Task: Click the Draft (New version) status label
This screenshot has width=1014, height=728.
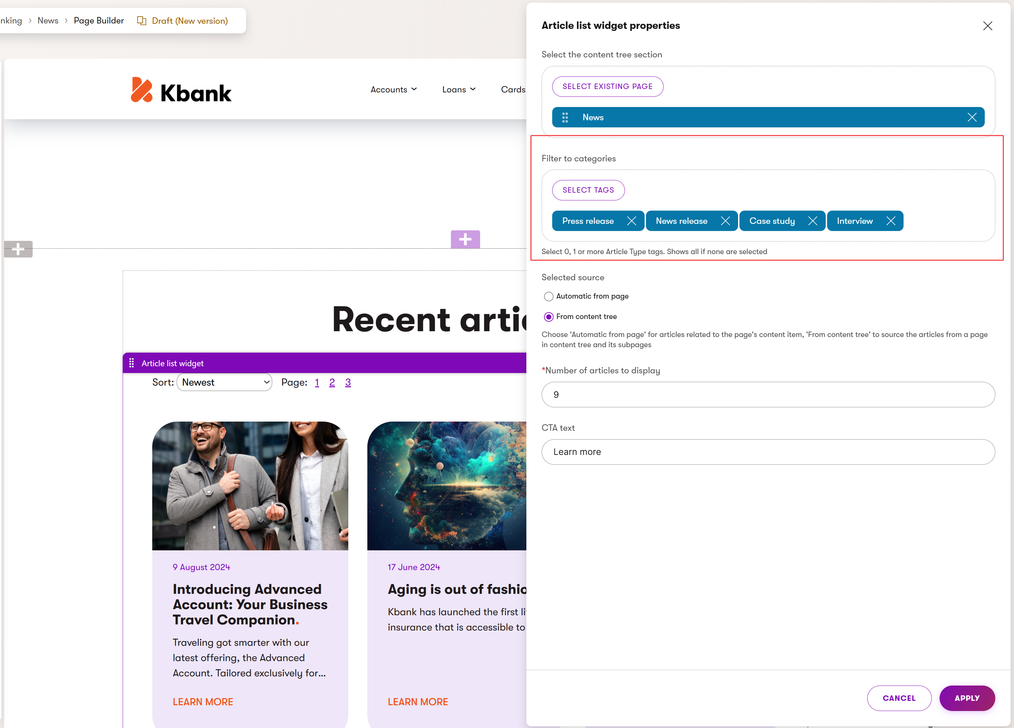Action: [x=190, y=21]
